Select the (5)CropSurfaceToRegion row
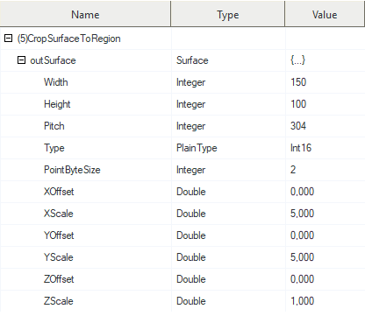 [182, 39]
